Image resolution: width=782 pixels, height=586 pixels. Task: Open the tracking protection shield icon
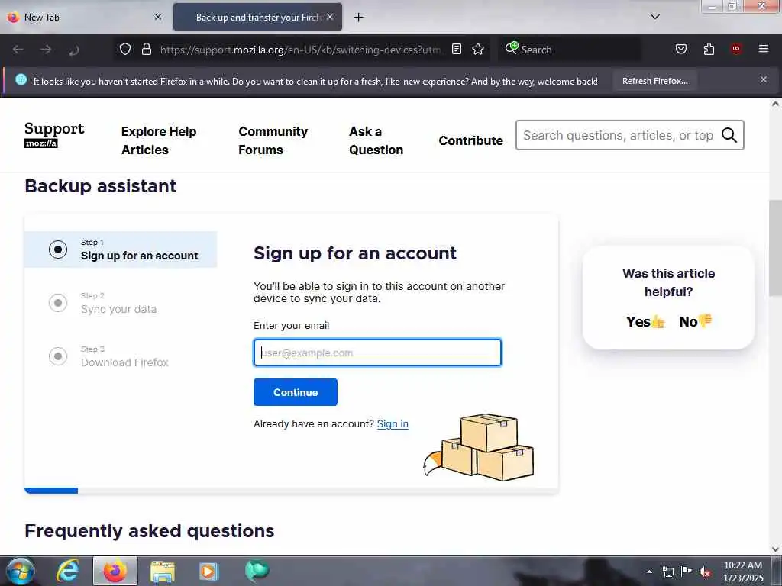pos(125,49)
